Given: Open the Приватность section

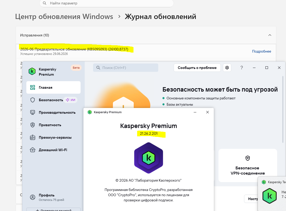Looking at the screenshot, I should point(53,125).
